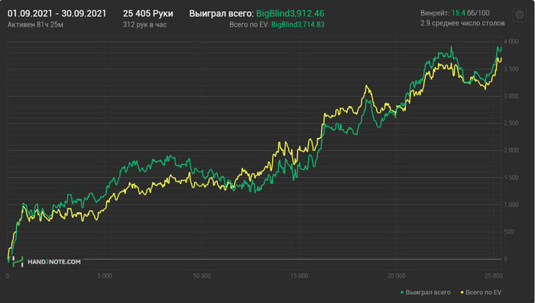Click '2.9 среднее число столов' text
Viewport: 535px width, 303px height.
[x=462, y=23]
